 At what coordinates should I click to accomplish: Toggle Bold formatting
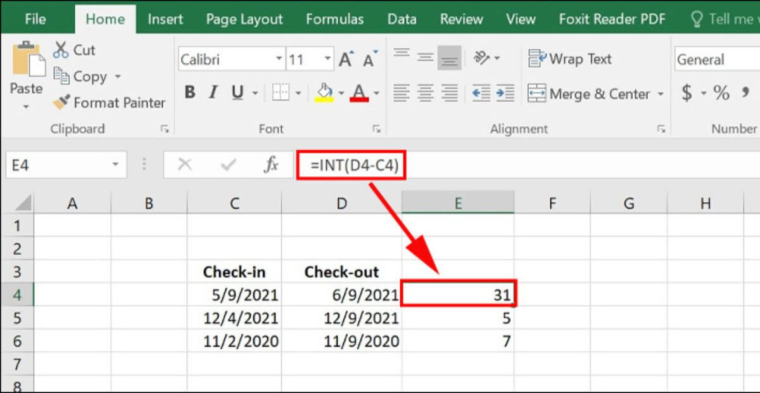189,93
